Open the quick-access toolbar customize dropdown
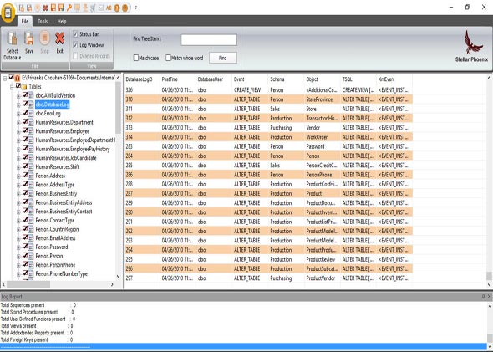 136,8
